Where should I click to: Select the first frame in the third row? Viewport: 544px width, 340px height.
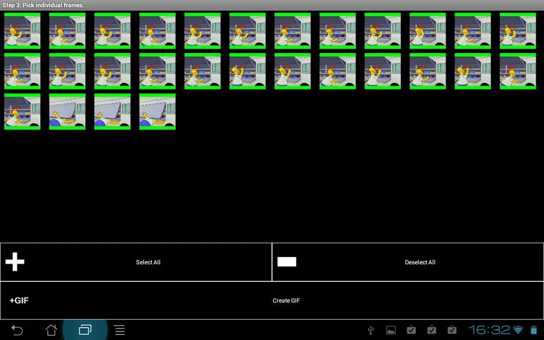coord(22,111)
